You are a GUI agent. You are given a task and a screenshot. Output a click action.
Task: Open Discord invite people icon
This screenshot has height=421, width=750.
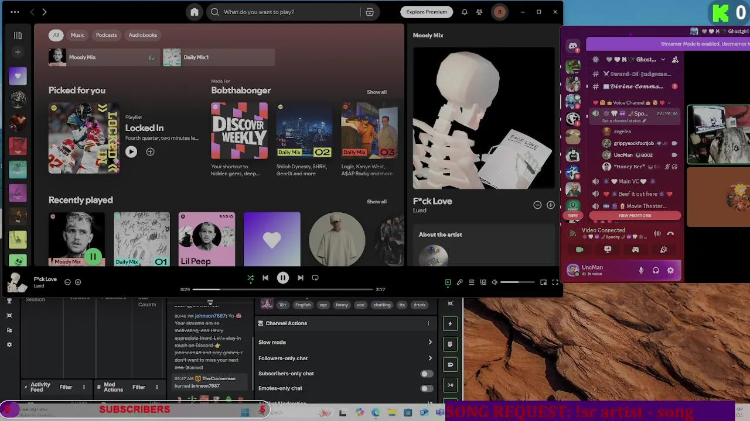point(675,60)
